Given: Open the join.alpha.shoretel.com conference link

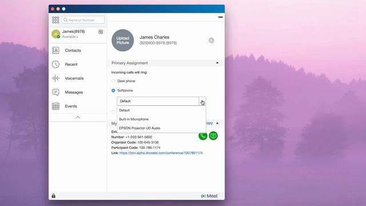Looking at the screenshot, I should (x=161, y=153).
